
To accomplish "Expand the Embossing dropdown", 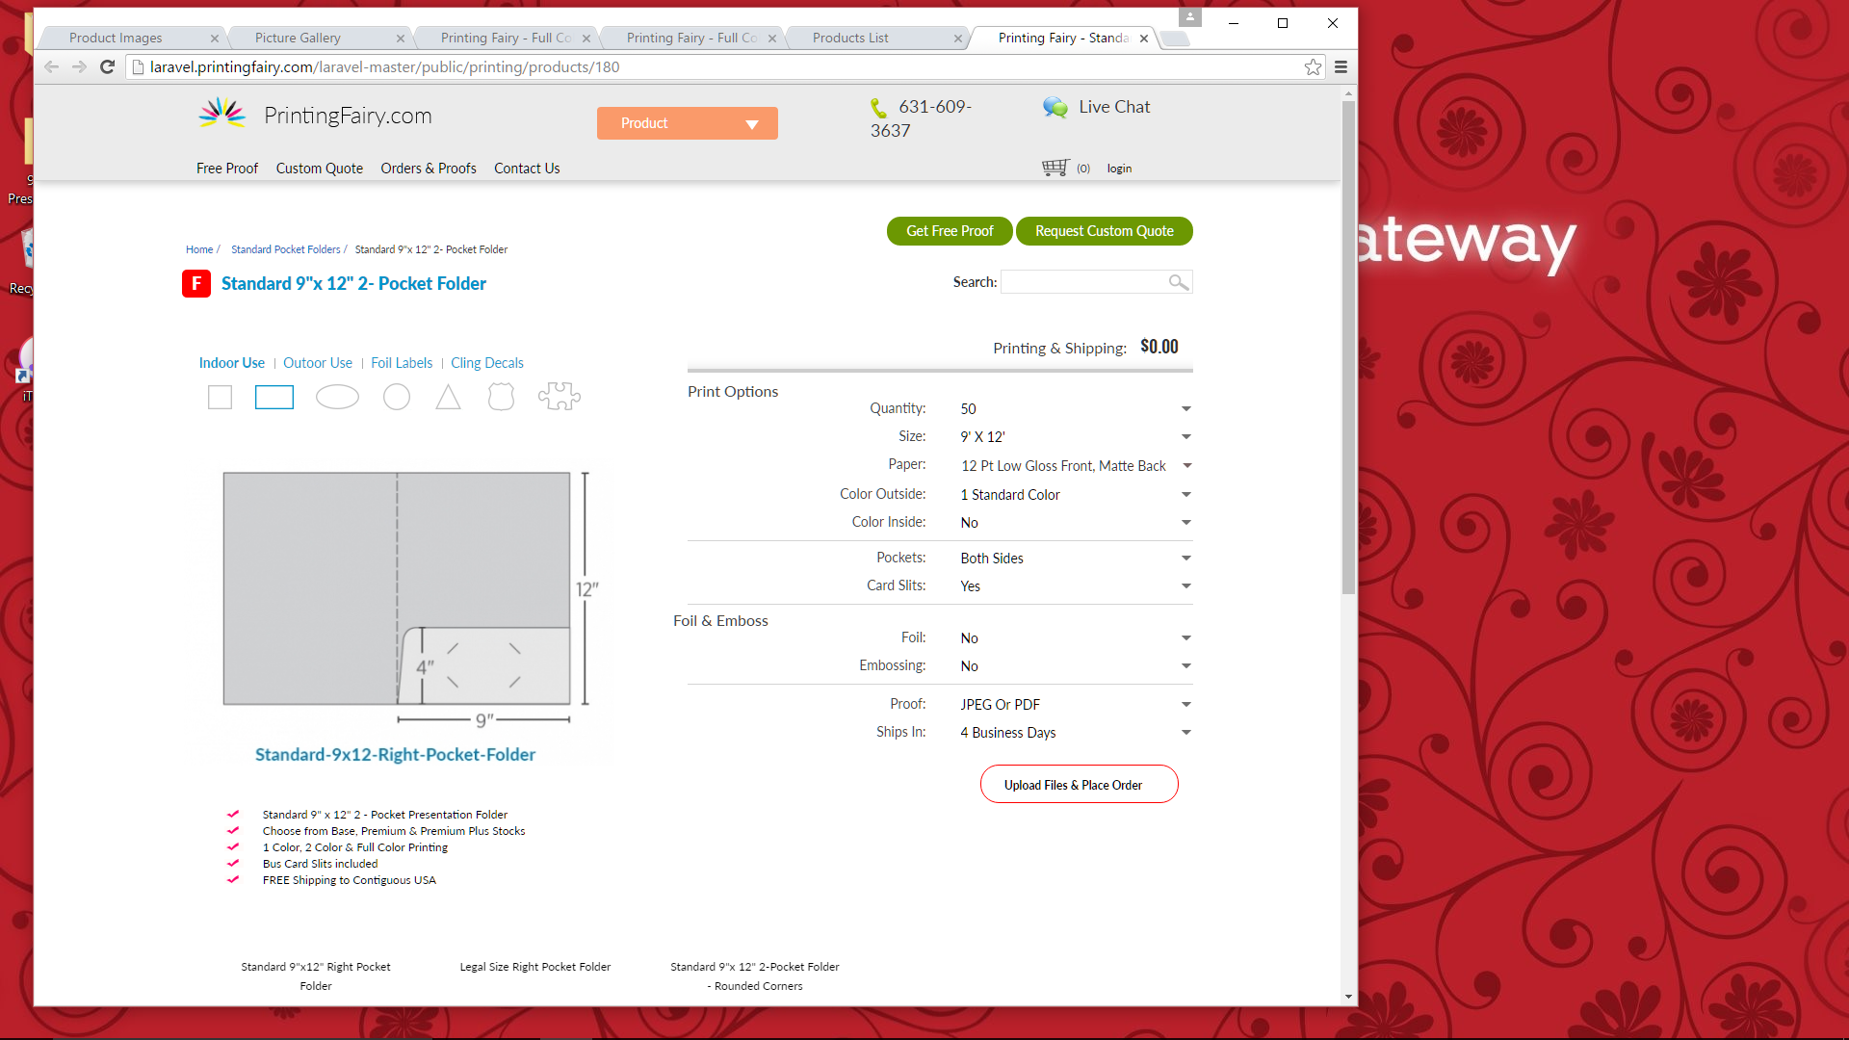I will click(x=1075, y=666).
